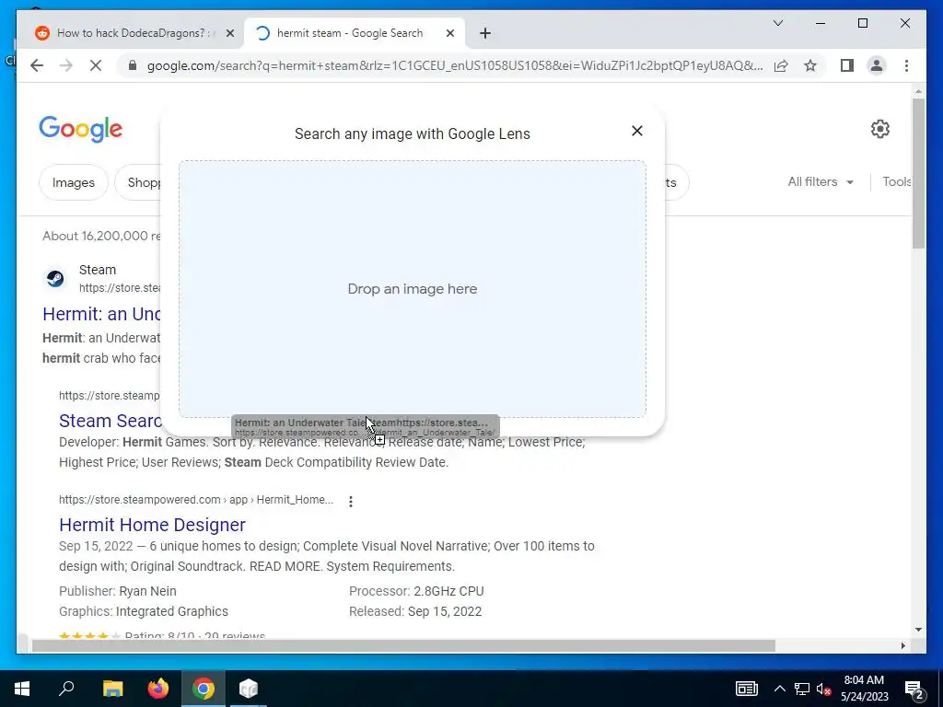Viewport: 943px width, 707px height.
Task: Open the Tools option
Action: tap(897, 181)
